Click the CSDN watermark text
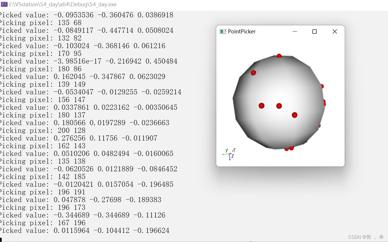 (365, 237)
